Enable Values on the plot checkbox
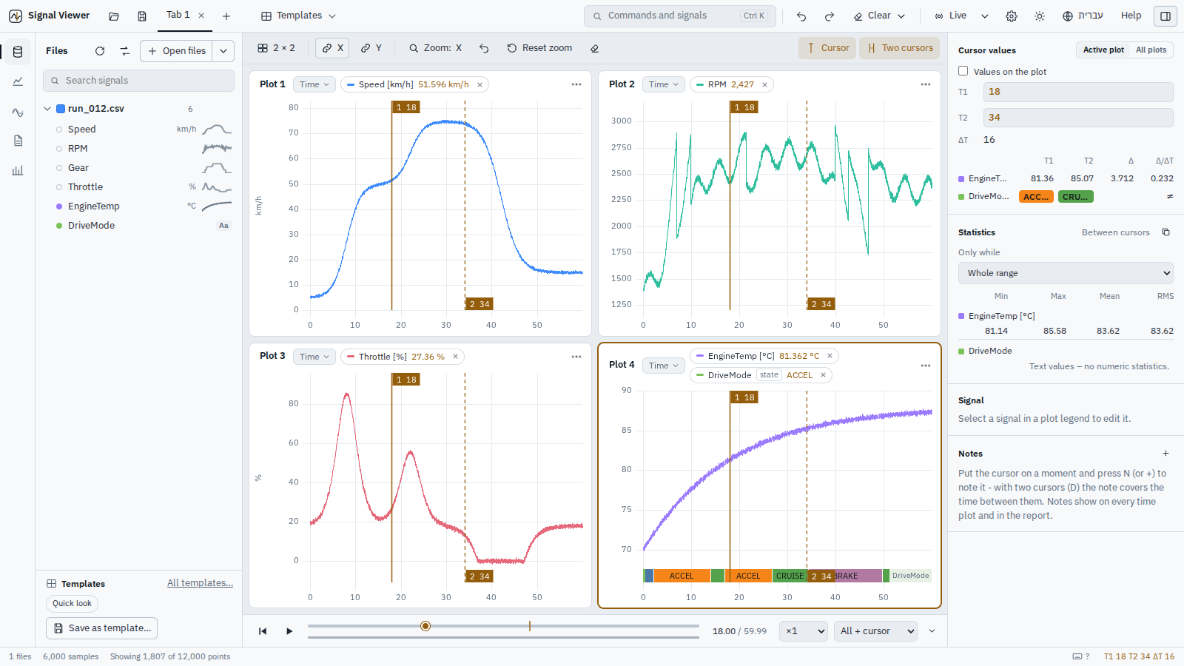This screenshot has height=666, width=1184. click(963, 71)
